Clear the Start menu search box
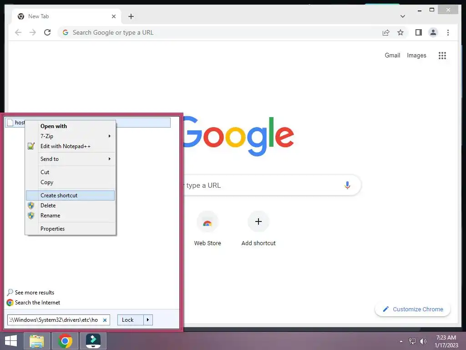 click(x=105, y=320)
